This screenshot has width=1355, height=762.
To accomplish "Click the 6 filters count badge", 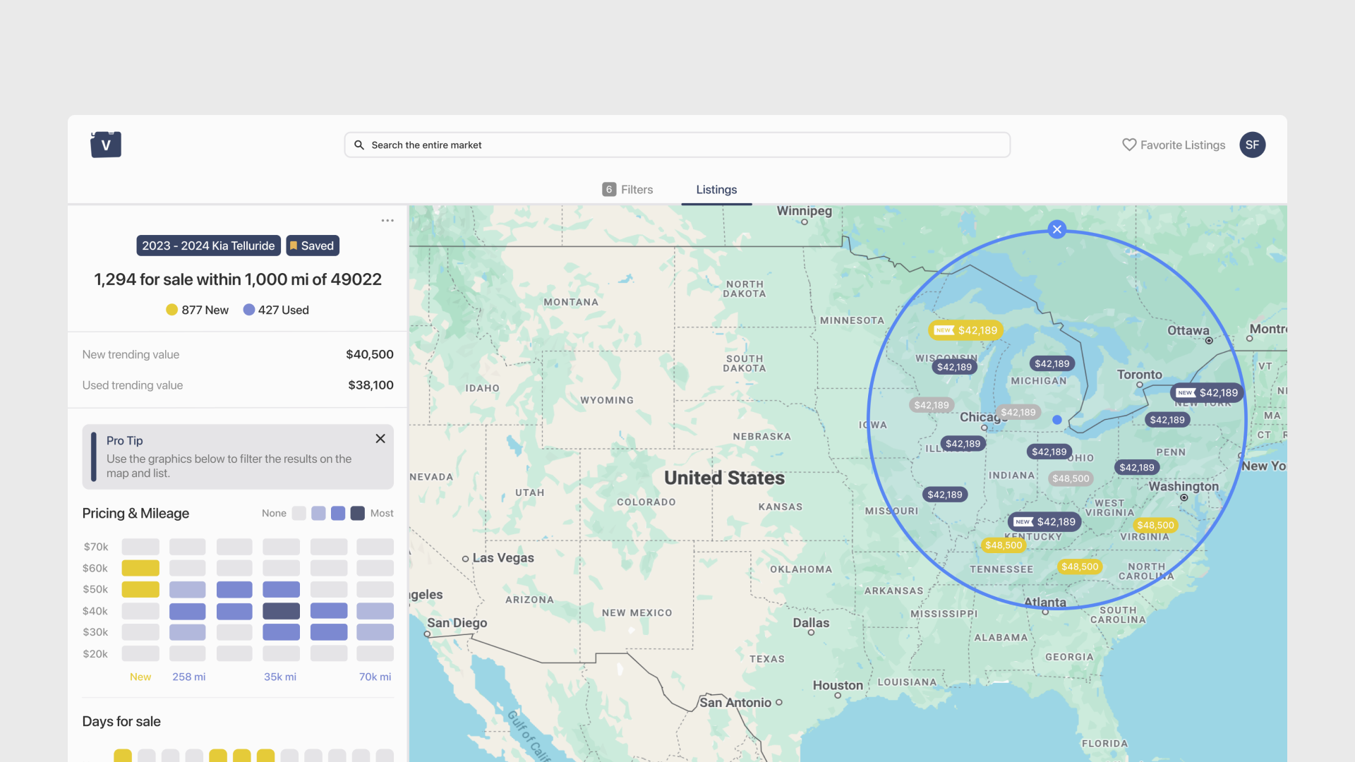I will click(x=609, y=189).
